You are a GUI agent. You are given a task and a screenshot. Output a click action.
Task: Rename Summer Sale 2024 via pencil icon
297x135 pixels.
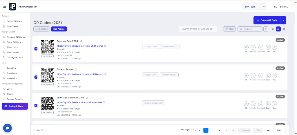click(81, 41)
